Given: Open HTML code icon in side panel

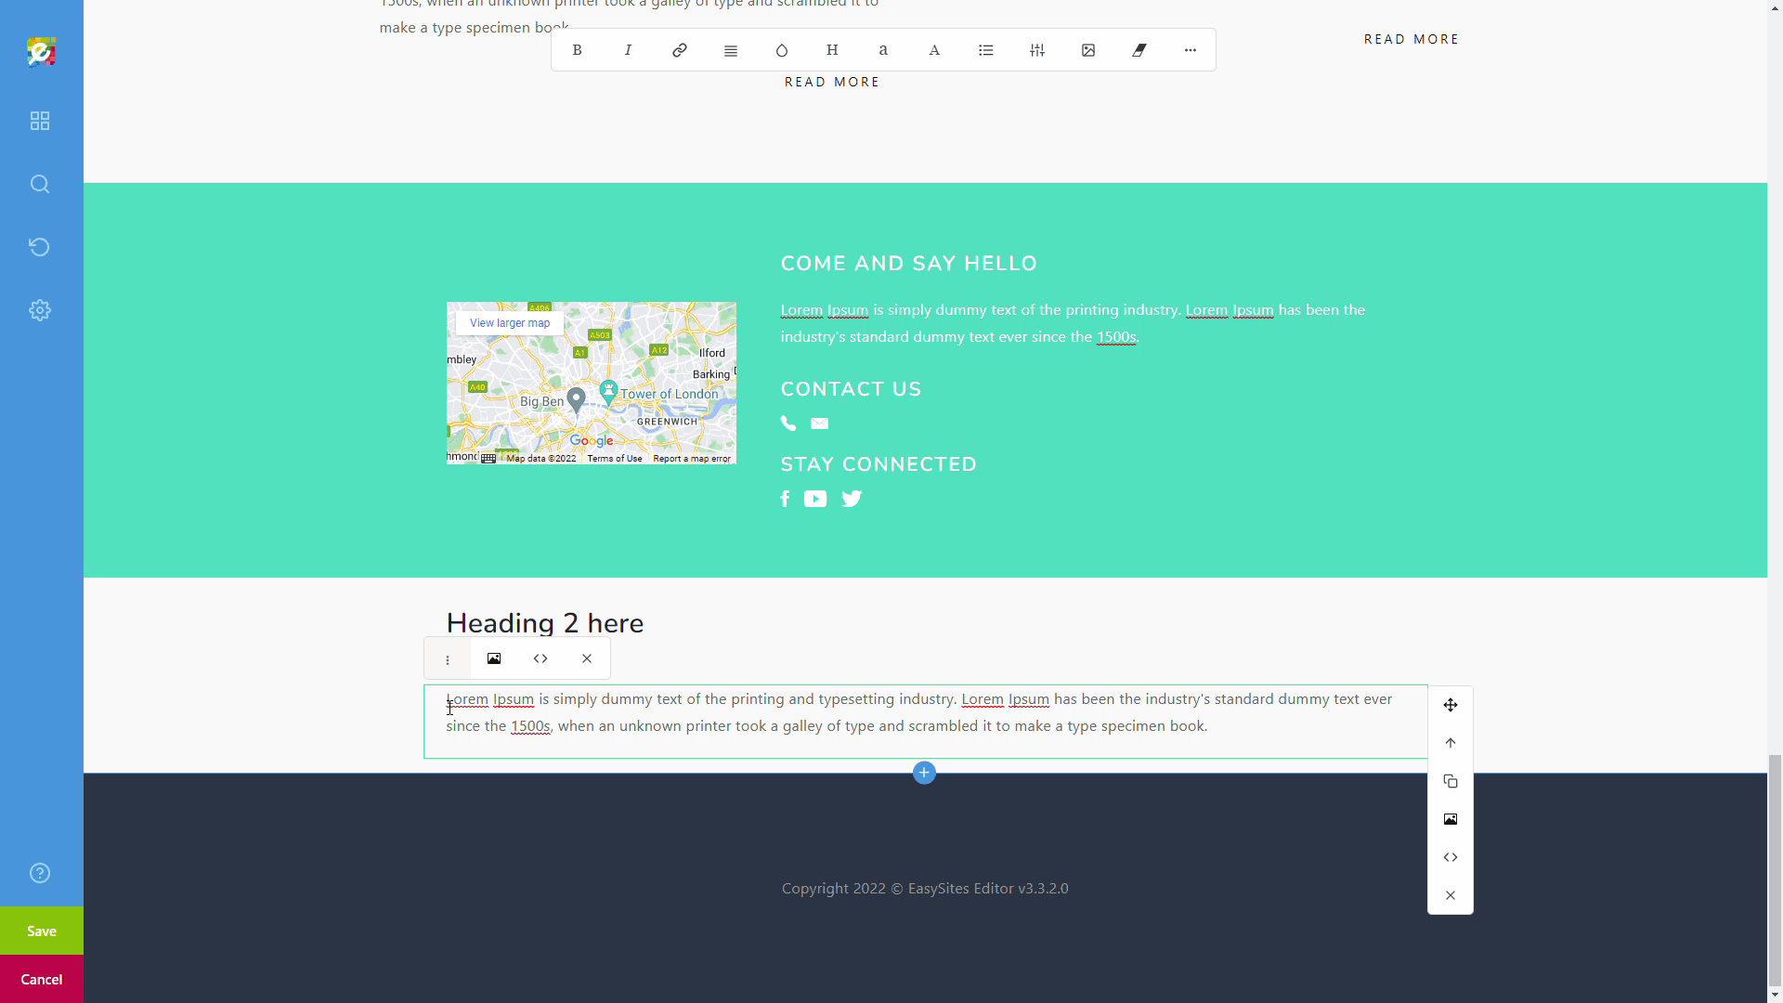Looking at the screenshot, I should point(1451,857).
